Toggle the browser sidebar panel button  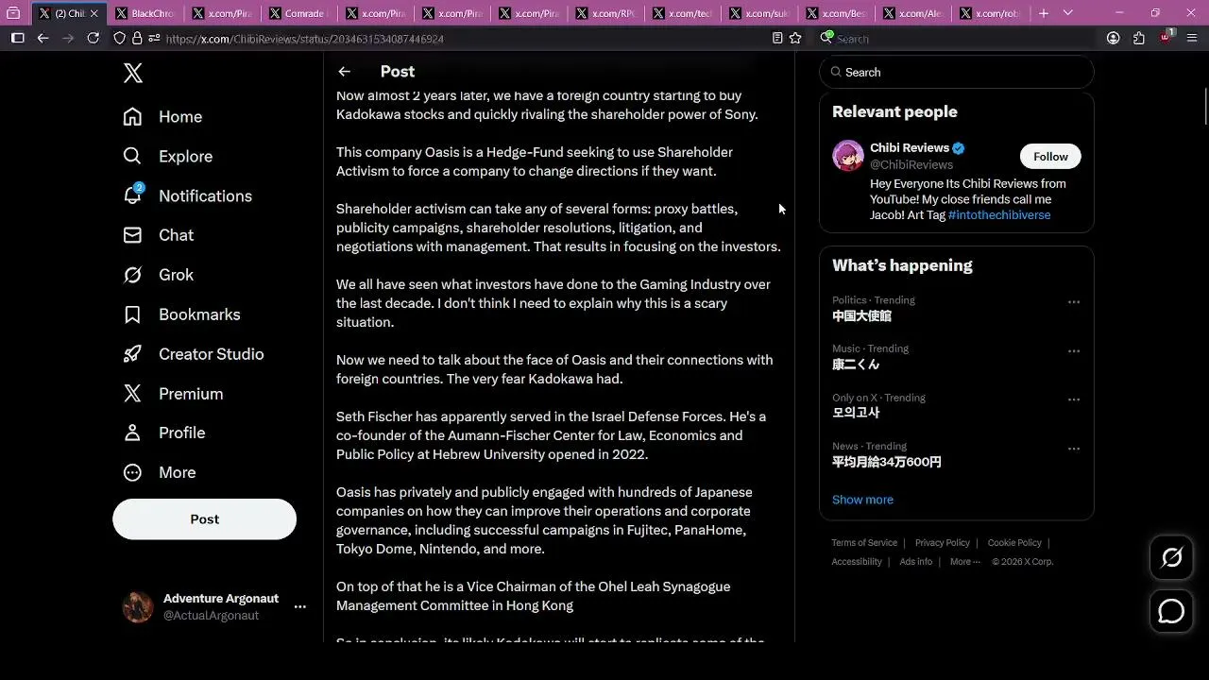tap(17, 38)
